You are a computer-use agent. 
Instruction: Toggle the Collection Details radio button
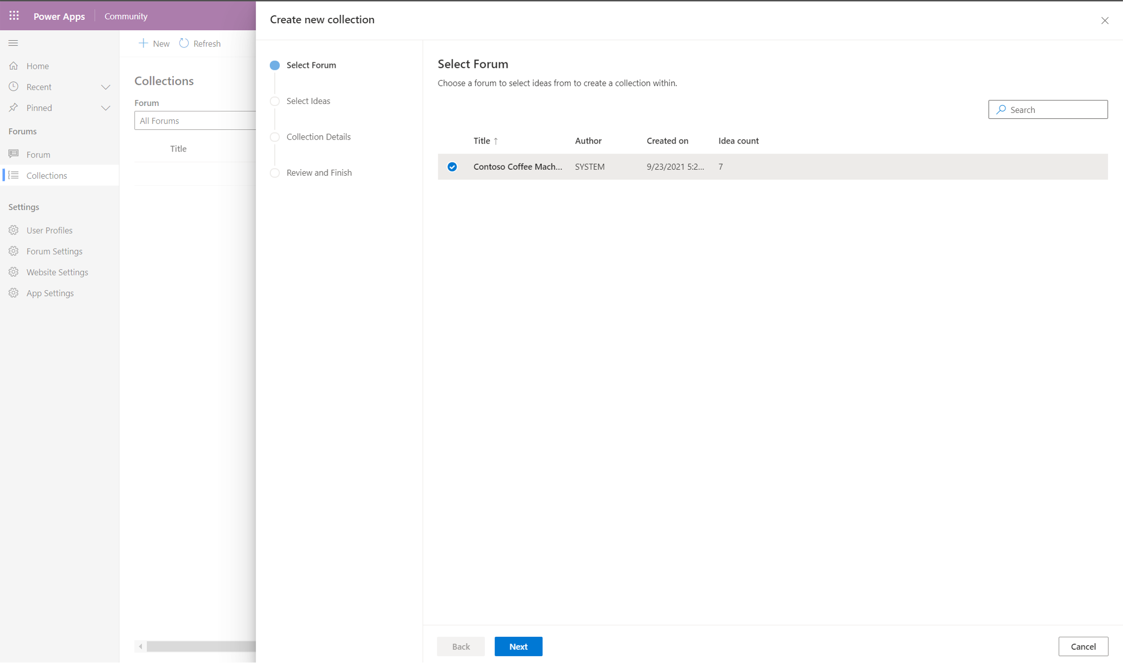tap(276, 136)
